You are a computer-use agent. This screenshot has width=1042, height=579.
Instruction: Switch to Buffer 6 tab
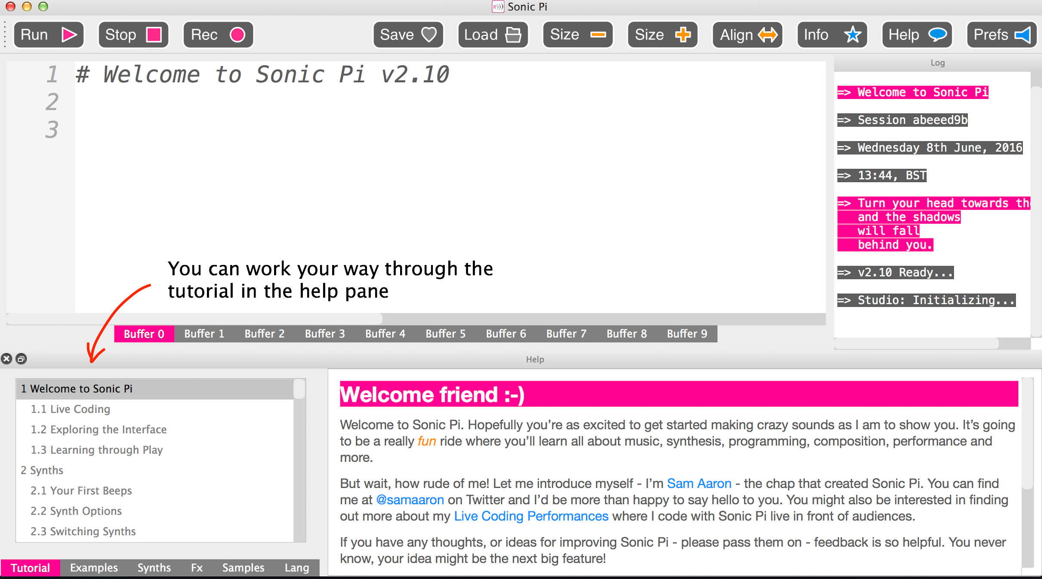[506, 334]
